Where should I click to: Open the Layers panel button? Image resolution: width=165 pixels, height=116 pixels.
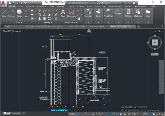(x=88, y=13)
